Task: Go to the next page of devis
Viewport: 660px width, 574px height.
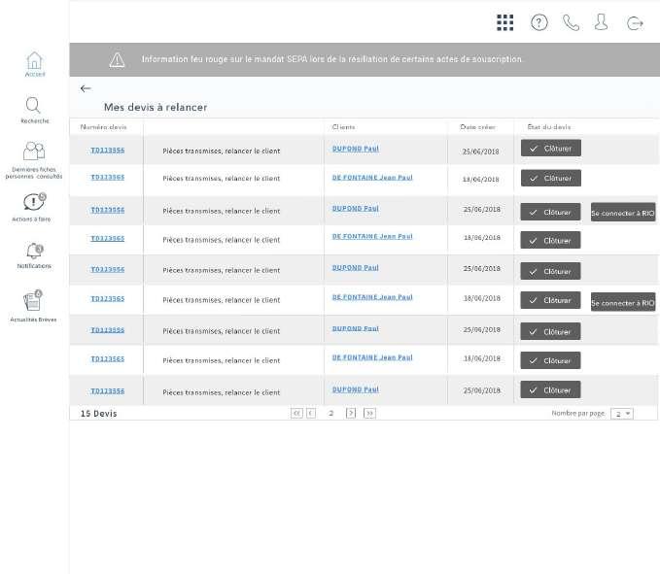Action: coord(351,413)
